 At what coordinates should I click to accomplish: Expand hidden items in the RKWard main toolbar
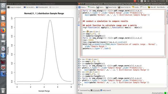click(167, 7)
